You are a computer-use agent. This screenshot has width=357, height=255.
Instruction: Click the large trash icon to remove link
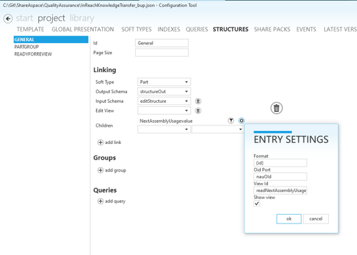point(276,108)
